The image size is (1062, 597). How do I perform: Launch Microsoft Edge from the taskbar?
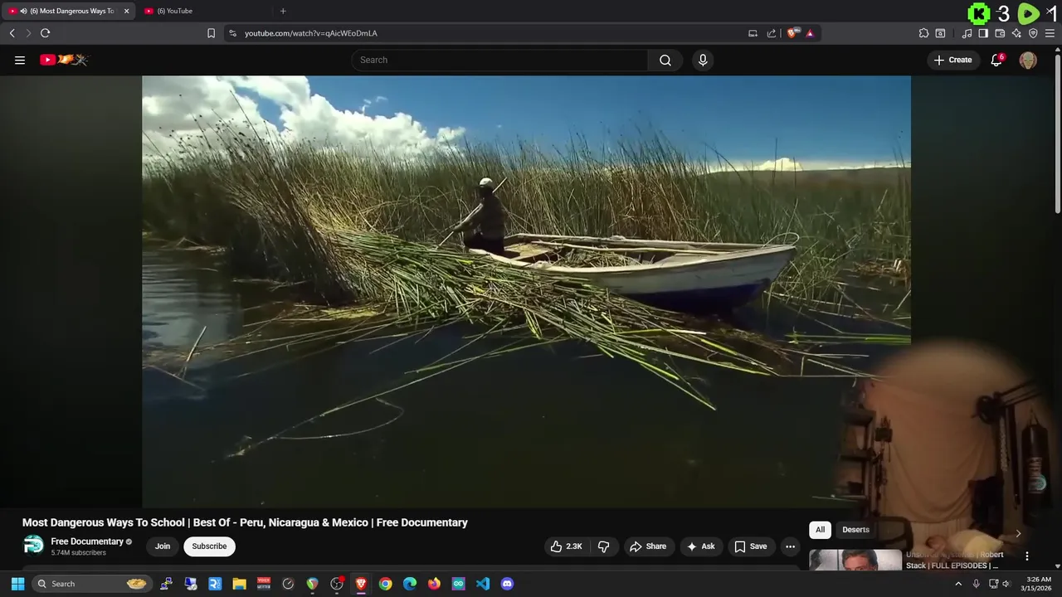pos(410,584)
